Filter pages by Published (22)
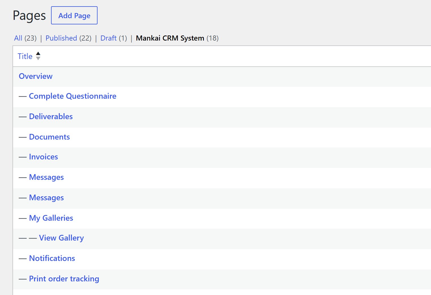 [x=68, y=38]
